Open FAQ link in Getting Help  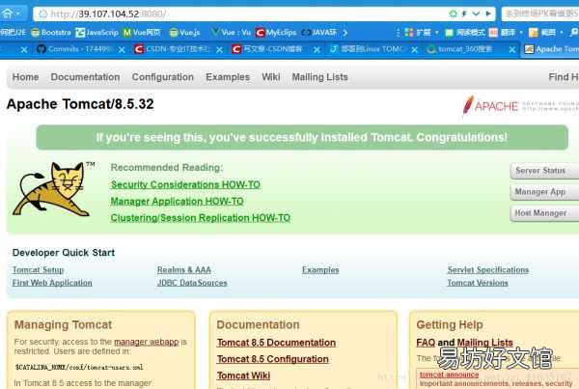point(426,343)
